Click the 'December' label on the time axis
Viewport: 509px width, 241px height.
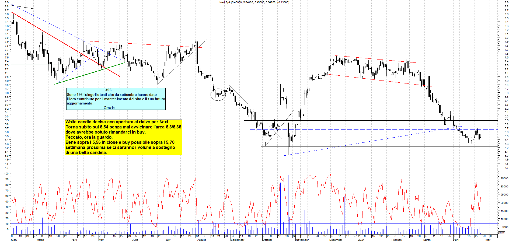tap(336, 240)
